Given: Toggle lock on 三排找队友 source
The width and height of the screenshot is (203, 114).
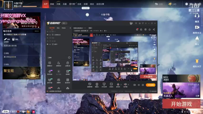Looking at the screenshot, I should [x=50, y=35].
